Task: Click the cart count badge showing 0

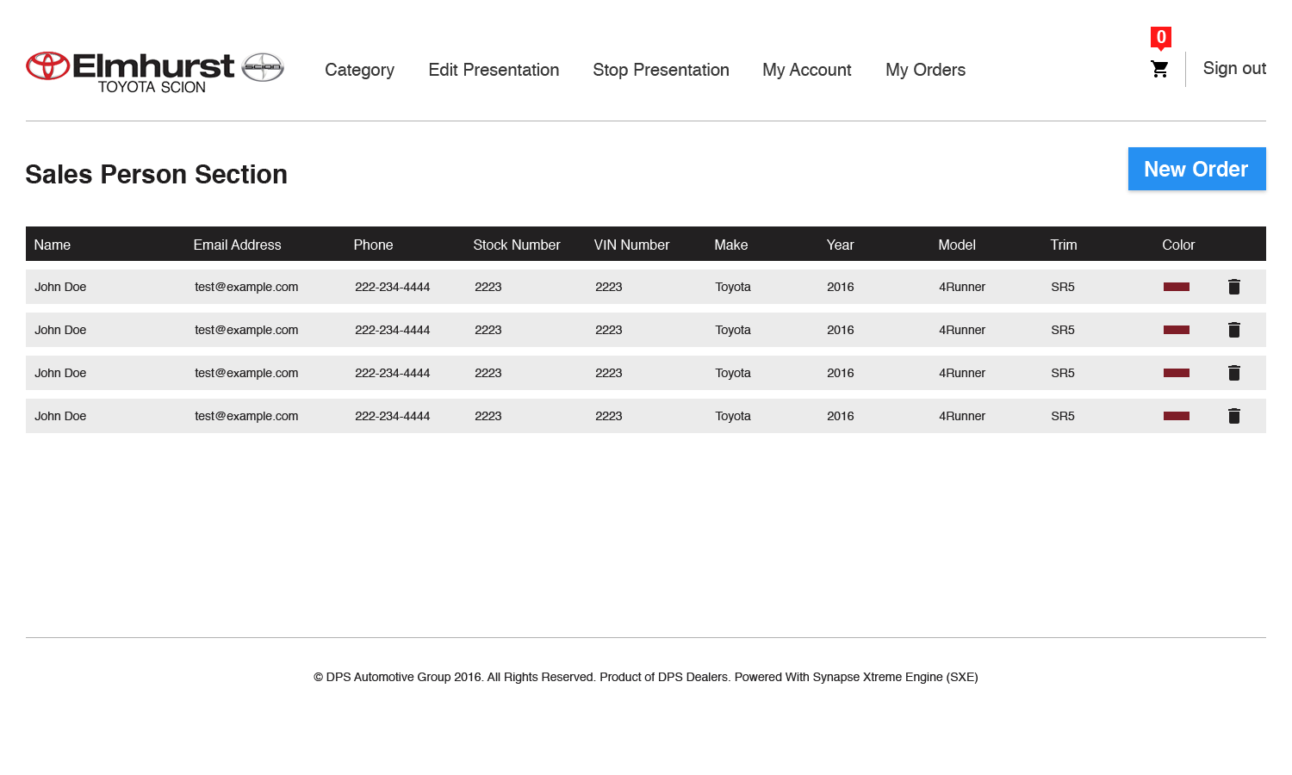Action: pos(1160,37)
